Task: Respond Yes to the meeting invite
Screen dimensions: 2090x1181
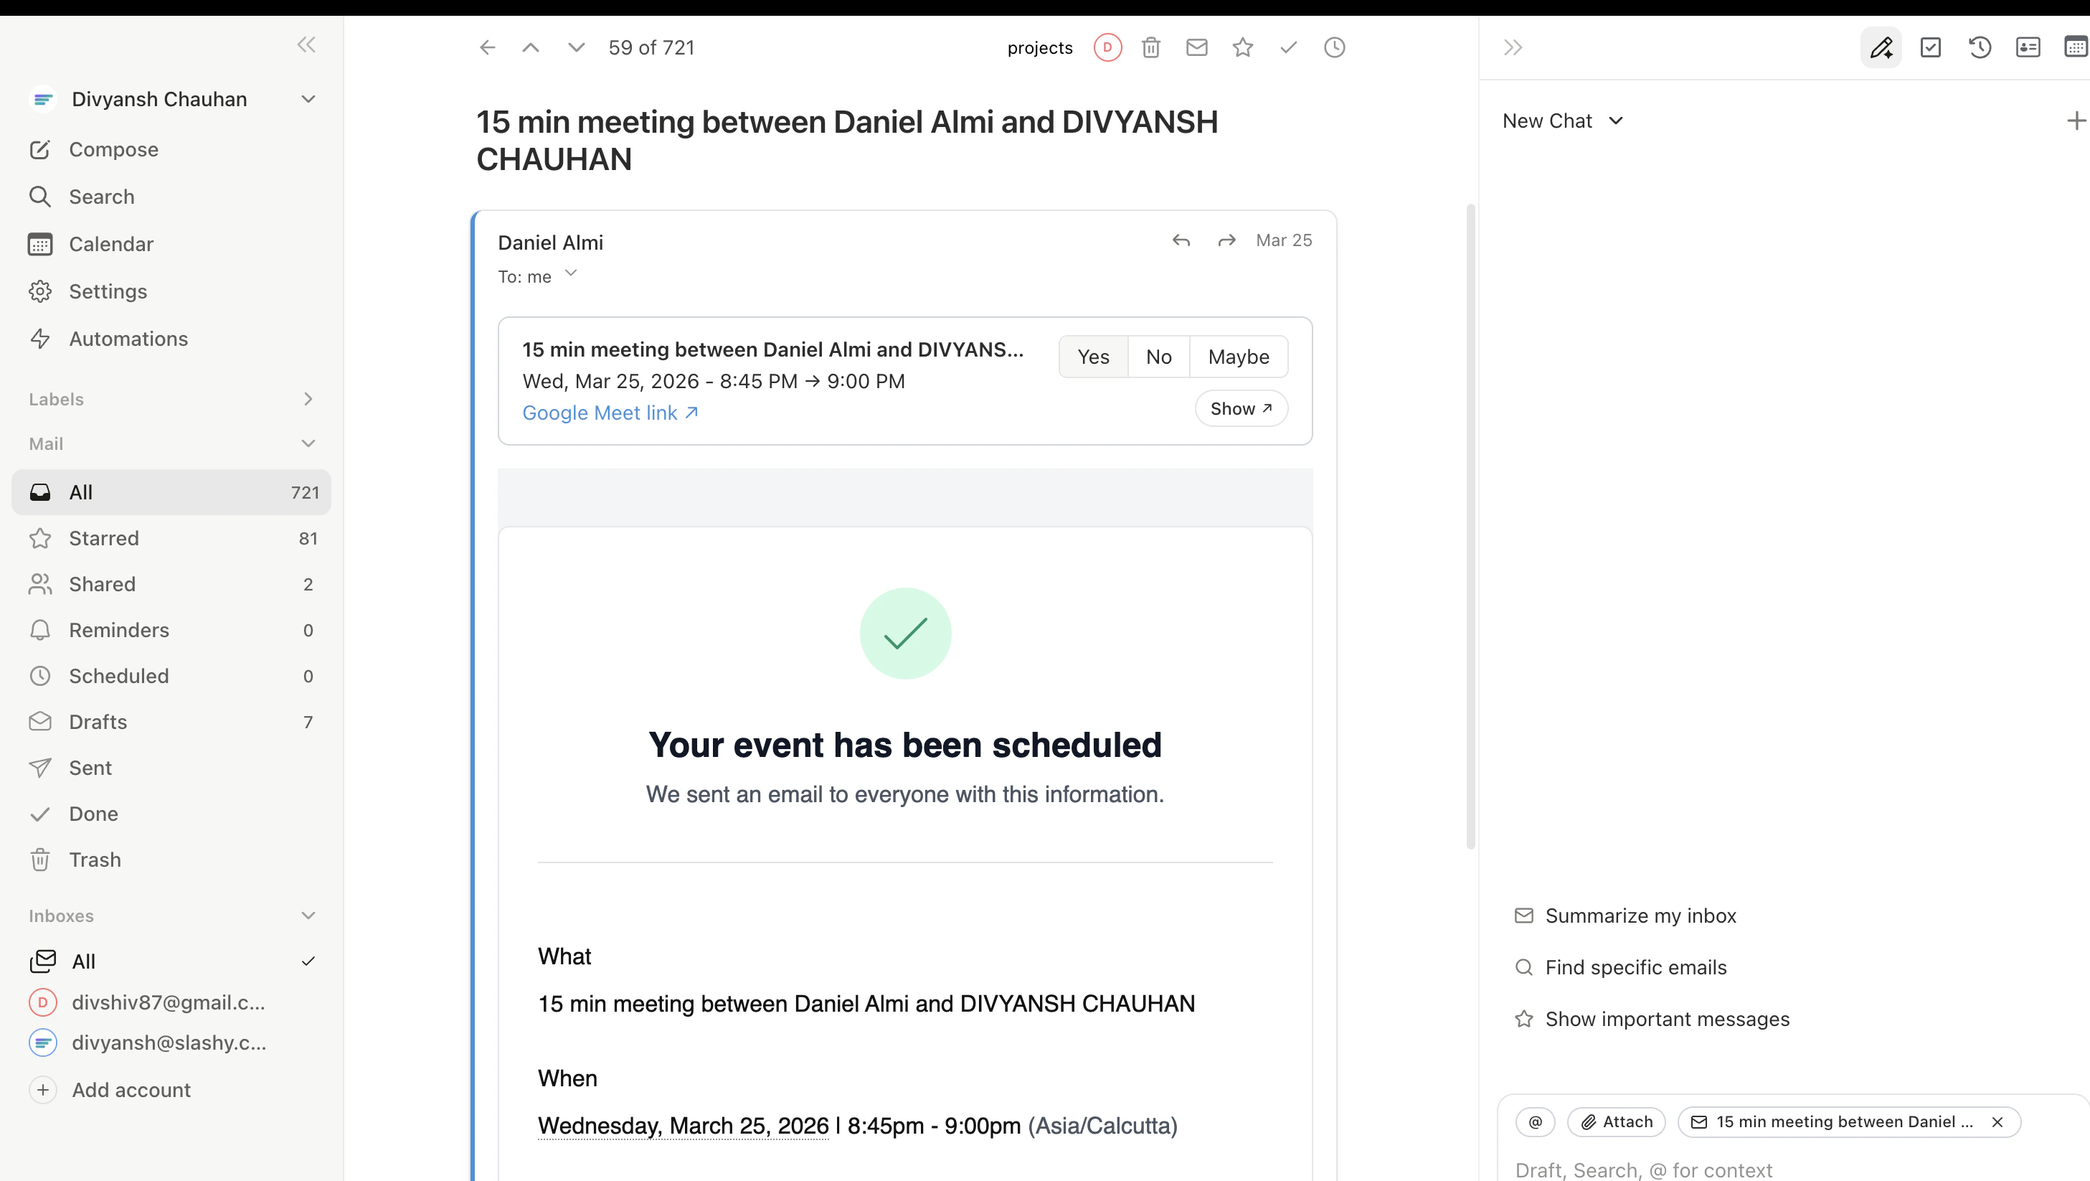Action: tap(1093, 357)
